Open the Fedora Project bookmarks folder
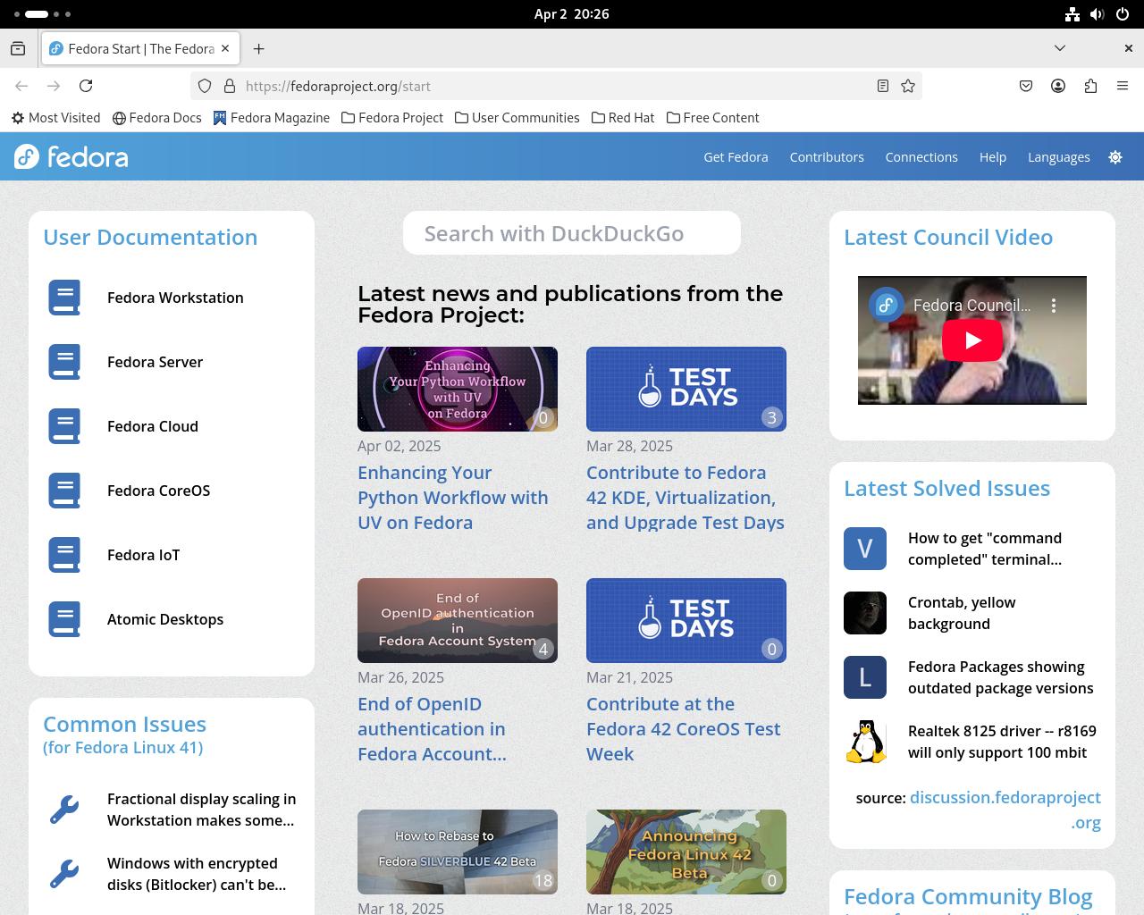 click(392, 118)
